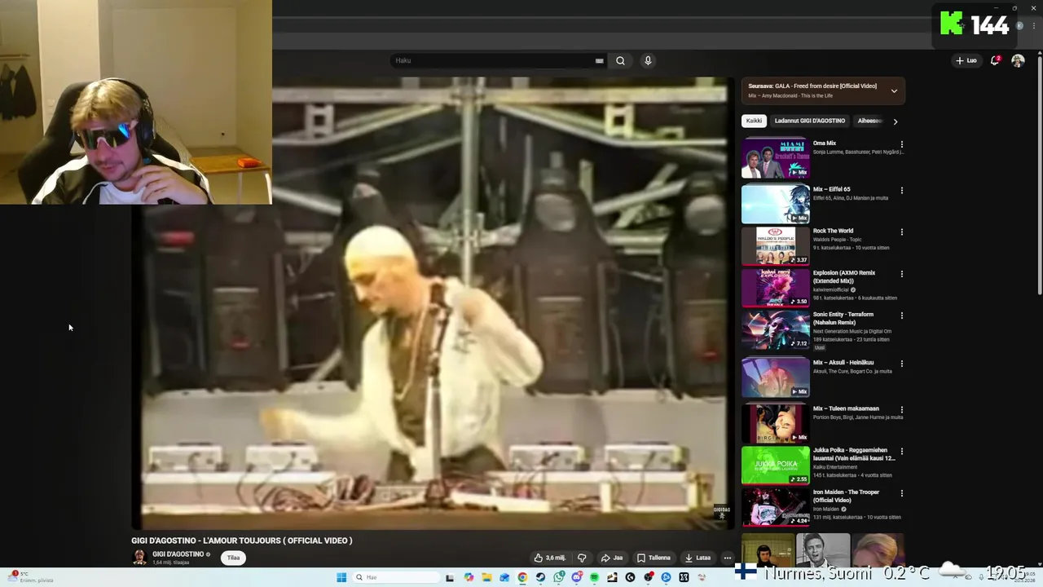Viewport: 1043px width, 587px height.
Task: Open Iron Maiden - The Trooper title
Action: pyautogui.click(x=846, y=496)
